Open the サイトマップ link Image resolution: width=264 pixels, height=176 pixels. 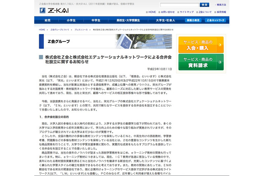tap(186, 12)
